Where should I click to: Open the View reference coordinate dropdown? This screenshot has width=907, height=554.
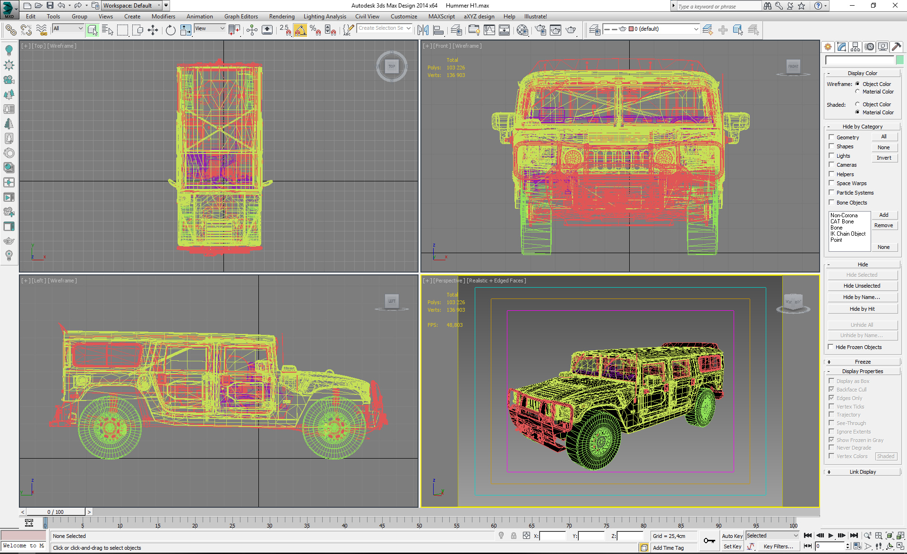click(x=210, y=28)
